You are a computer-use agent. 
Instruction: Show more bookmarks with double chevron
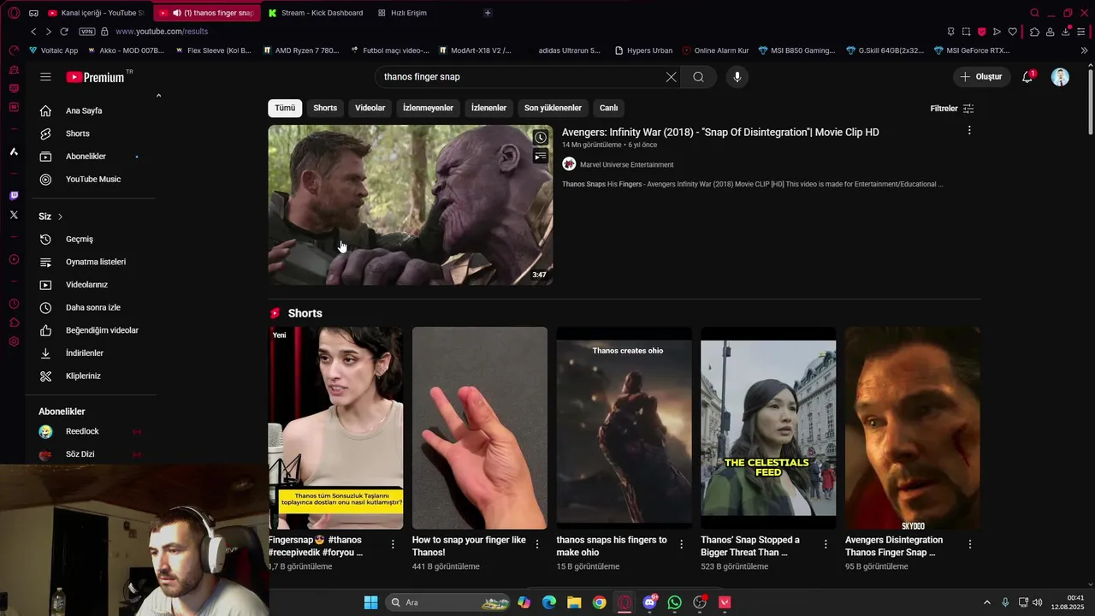(1085, 50)
